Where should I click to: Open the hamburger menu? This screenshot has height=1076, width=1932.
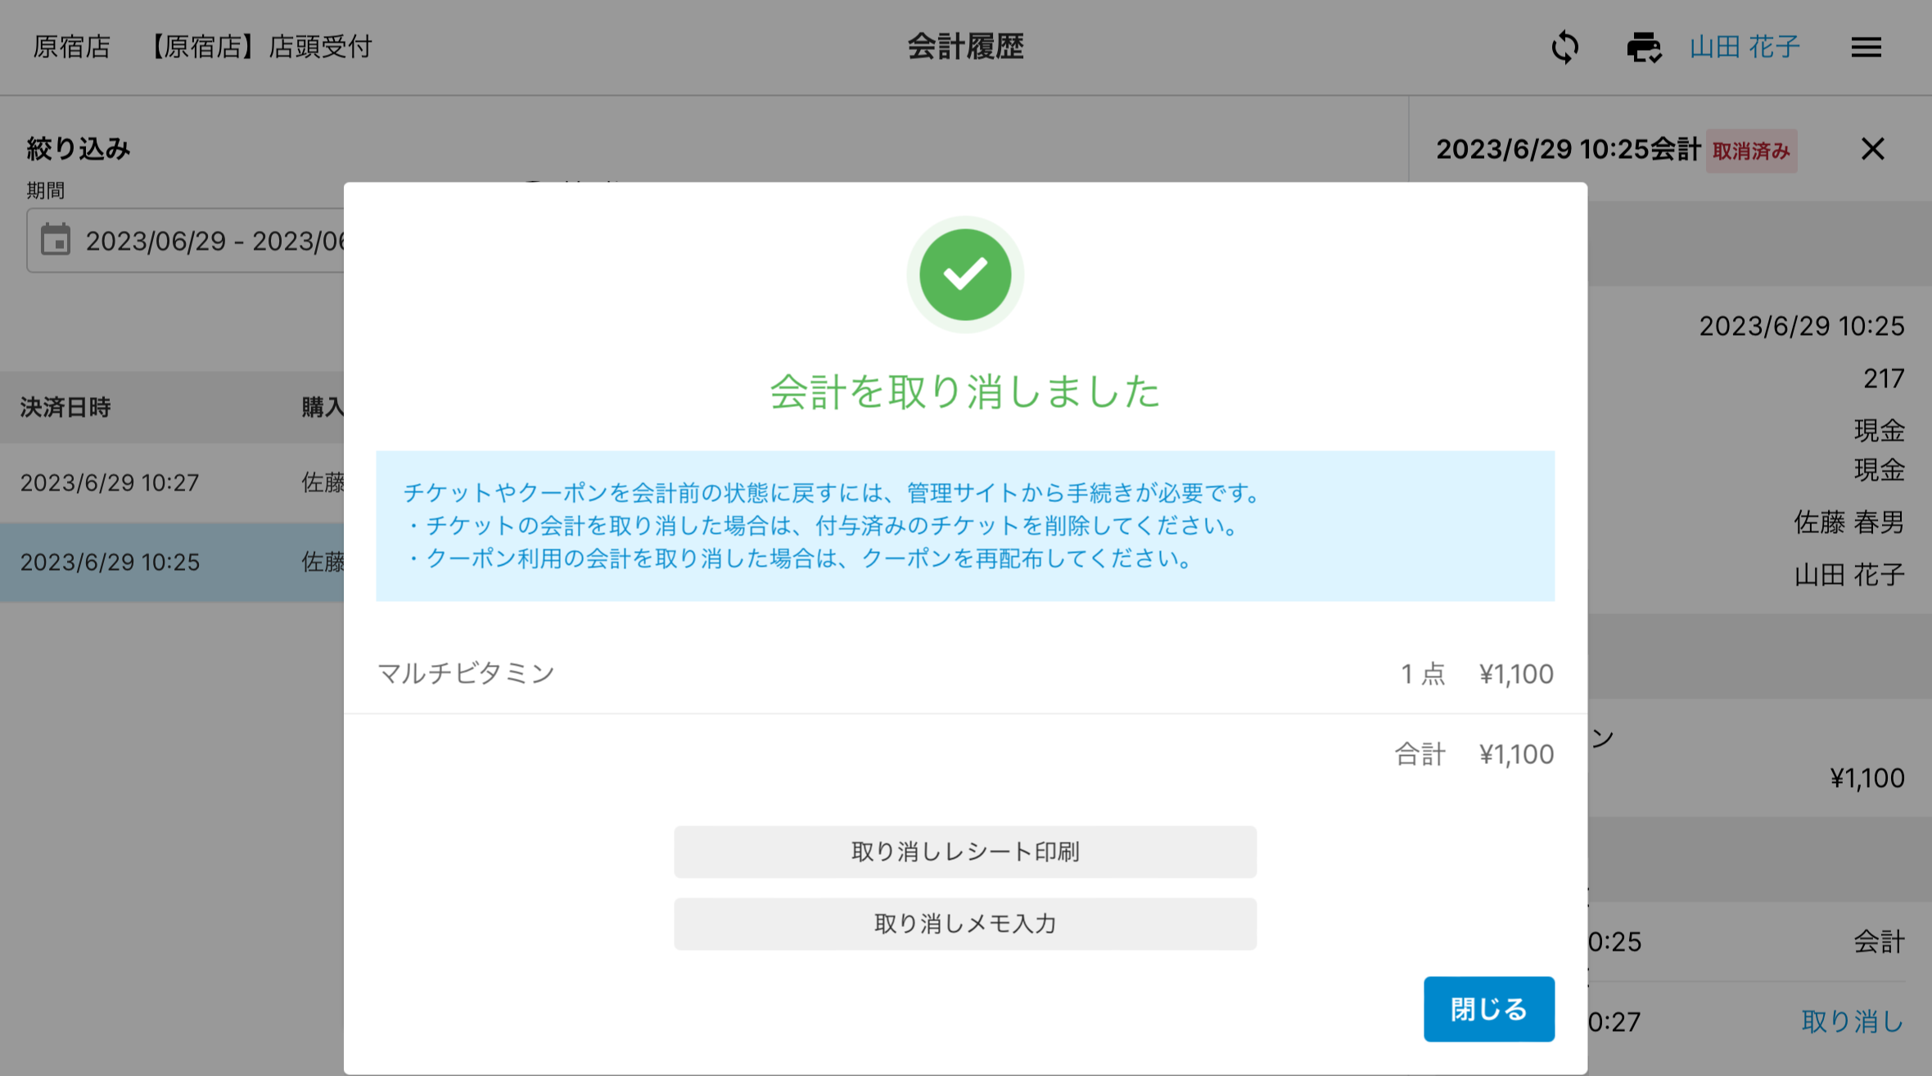coord(1866,47)
